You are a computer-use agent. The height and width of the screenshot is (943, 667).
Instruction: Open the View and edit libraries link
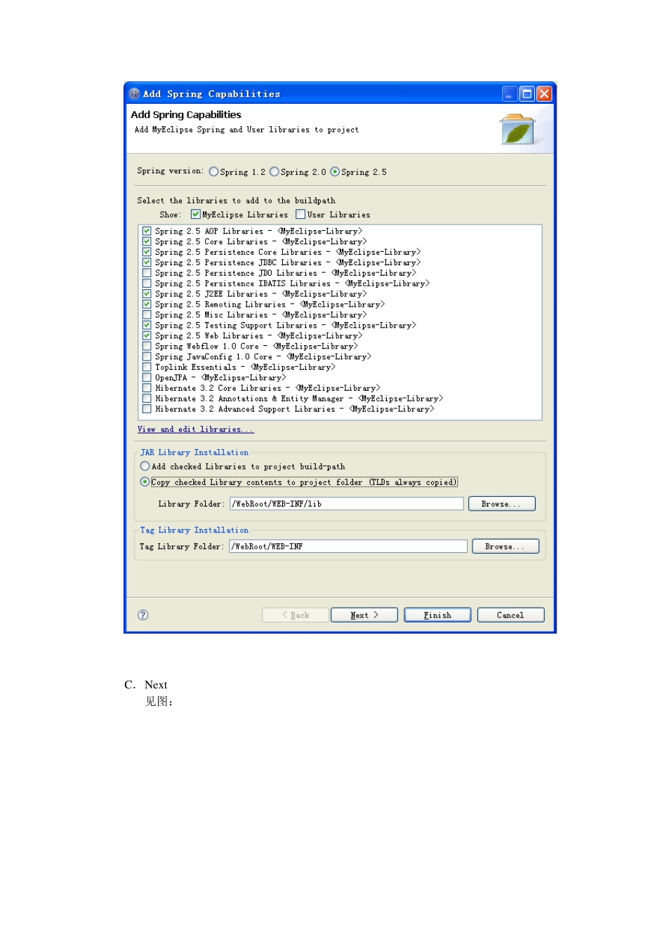(x=195, y=429)
